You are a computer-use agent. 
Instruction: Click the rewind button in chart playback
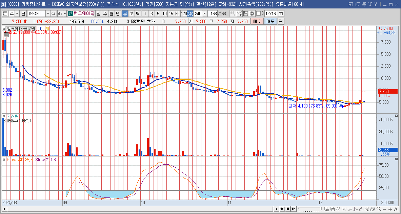tap(282, 209)
